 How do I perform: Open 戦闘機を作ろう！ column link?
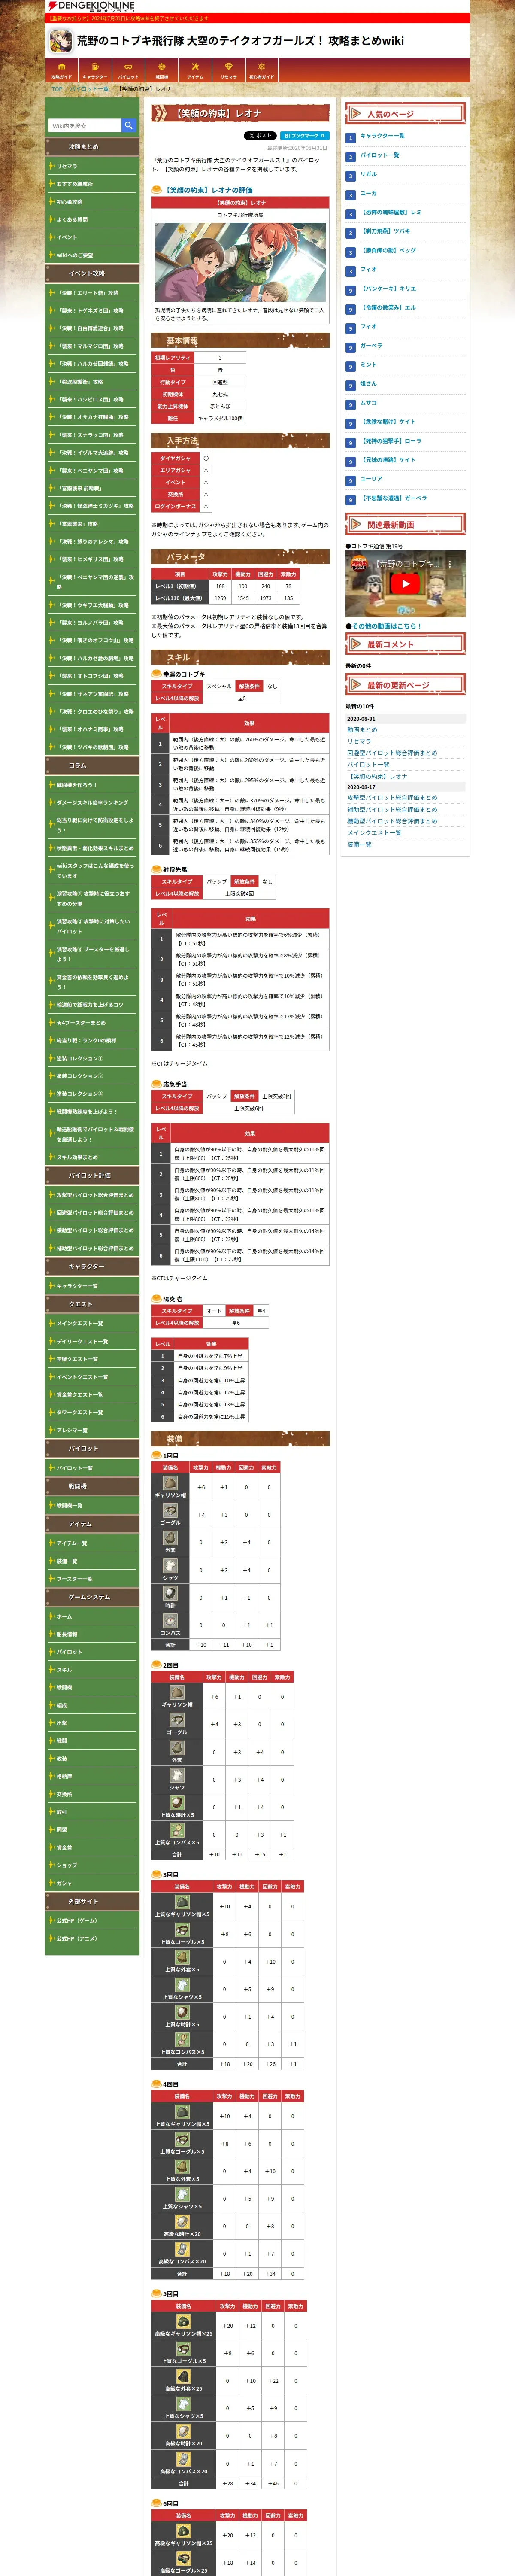coord(92,784)
